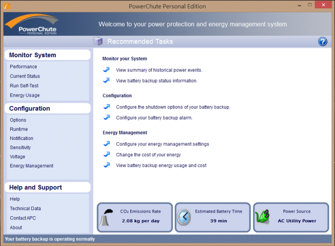Click the green power plug icon
This screenshot has width=335, height=246.
pyautogui.click(x=262, y=216)
